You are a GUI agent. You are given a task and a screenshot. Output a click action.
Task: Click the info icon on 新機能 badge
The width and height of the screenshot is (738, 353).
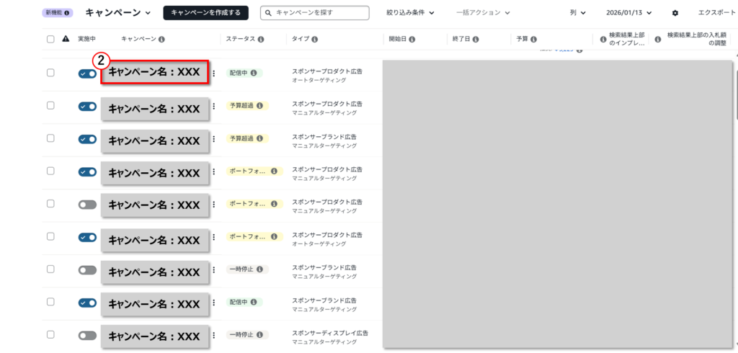pos(66,13)
